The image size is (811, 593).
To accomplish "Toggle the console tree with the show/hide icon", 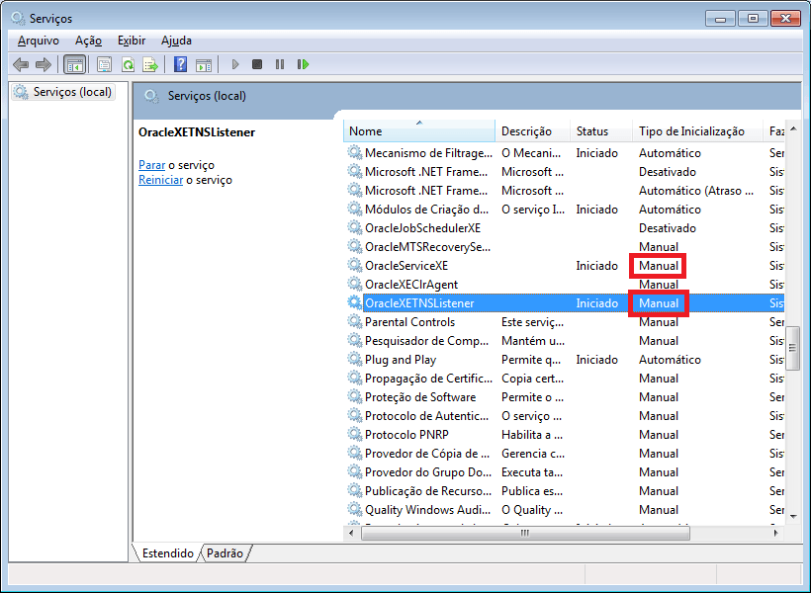I will tap(75, 63).
